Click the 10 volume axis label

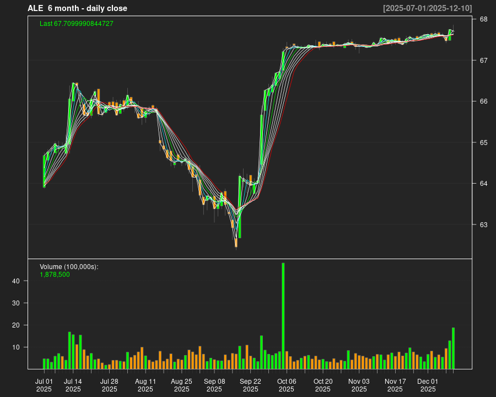click(16, 347)
